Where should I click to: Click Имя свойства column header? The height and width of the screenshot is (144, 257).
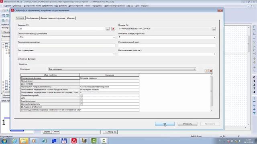tap(50, 75)
